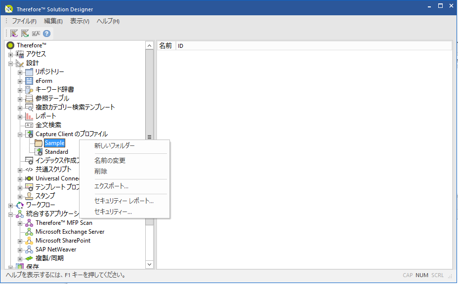Maximize the Solution Designer window
Screen dimensions: 458x284
click(x=441, y=6)
